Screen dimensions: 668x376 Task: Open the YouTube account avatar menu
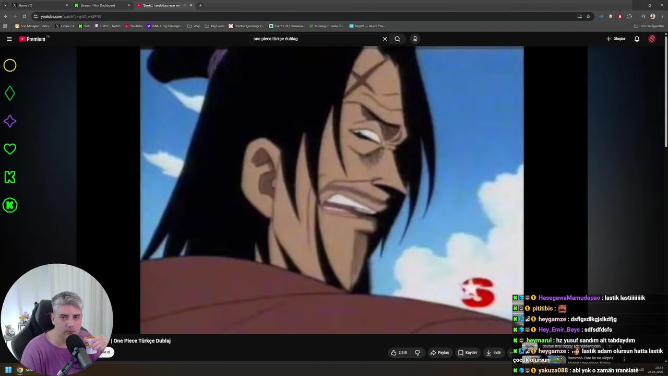(x=652, y=39)
